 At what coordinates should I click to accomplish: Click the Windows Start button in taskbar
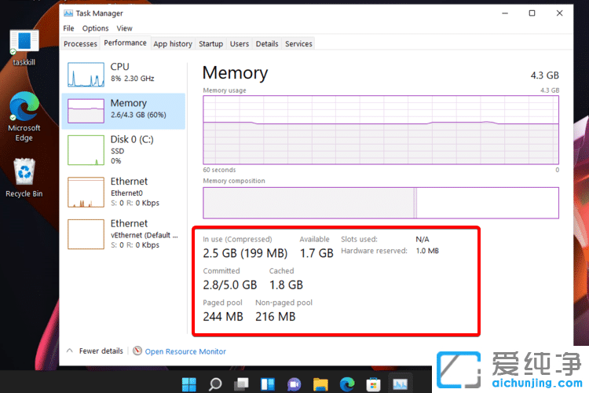189,384
